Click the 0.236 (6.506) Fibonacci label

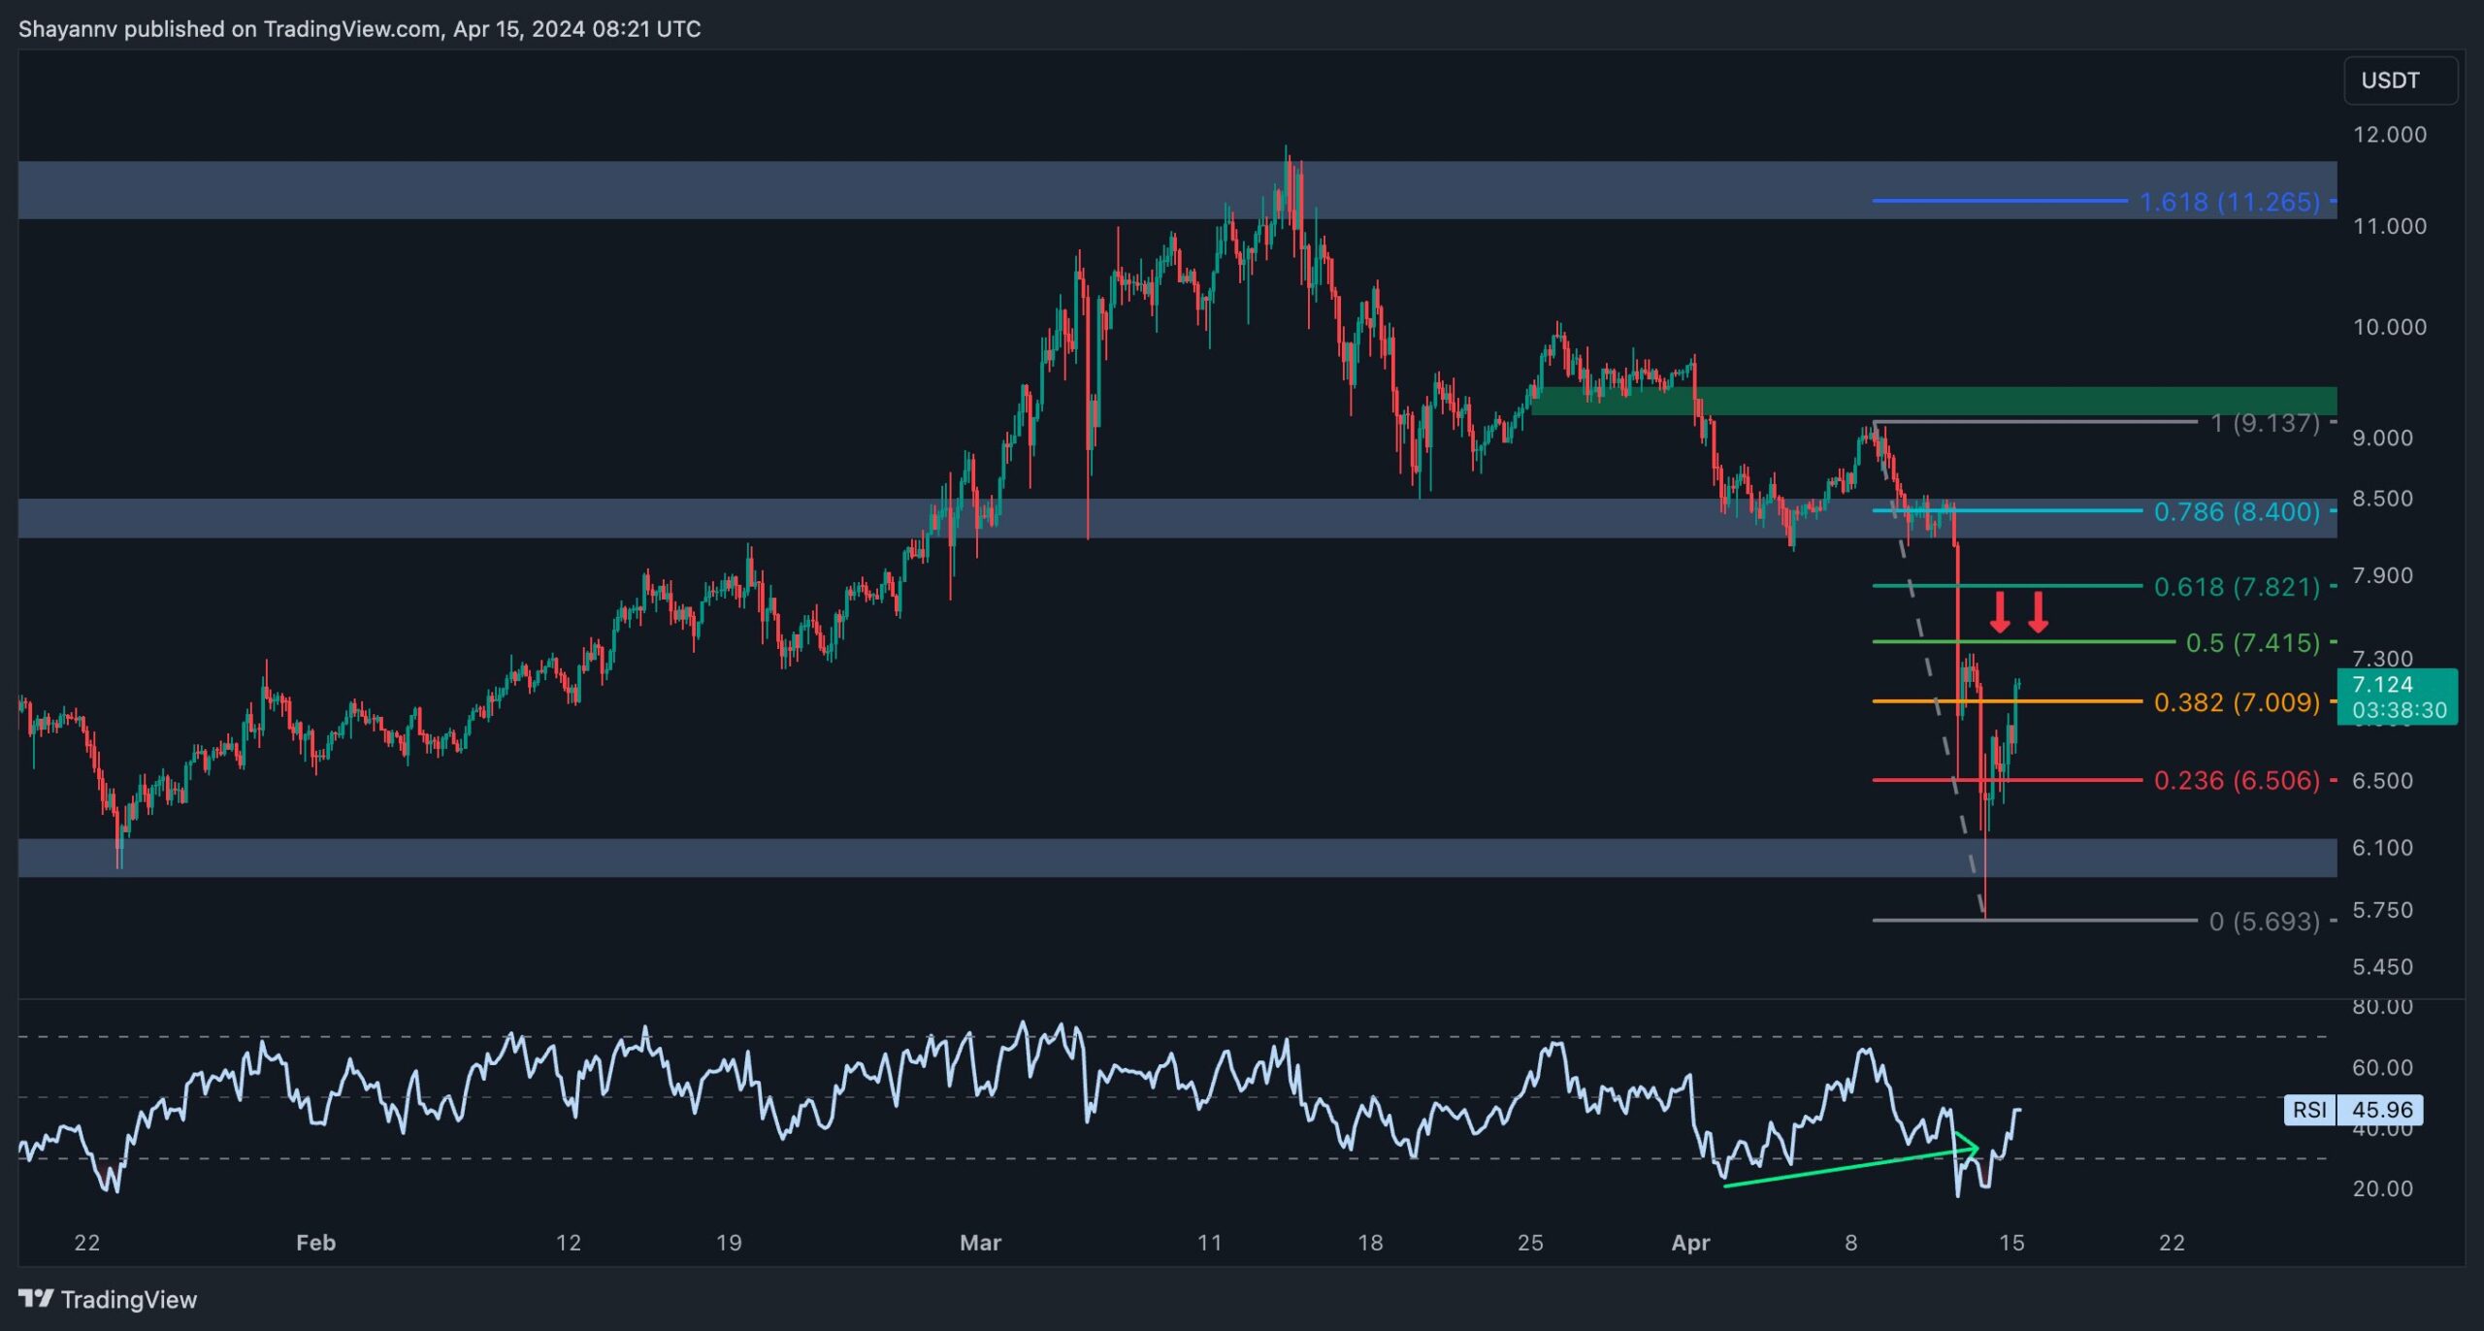(x=2237, y=780)
